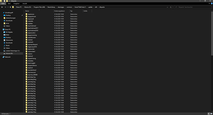Expand breadcrumb chevron after Grand Theft Auto V
Image resolution: width=213 pixels, height=115 pixels.
pos(87,7)
